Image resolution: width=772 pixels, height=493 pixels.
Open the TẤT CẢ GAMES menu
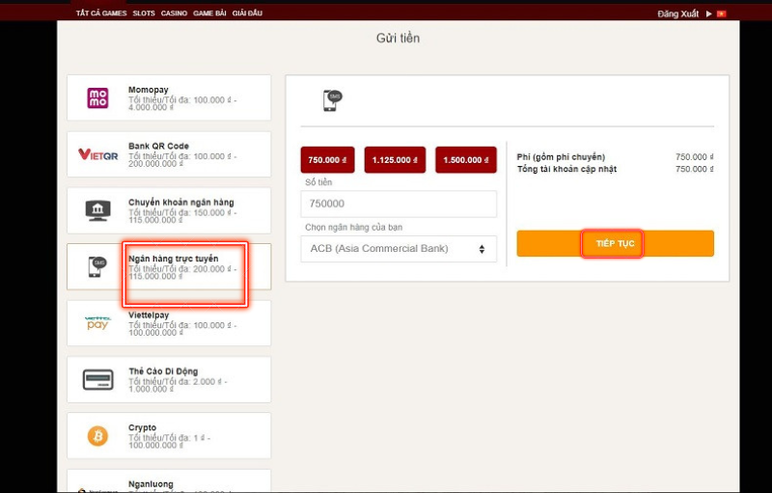pos(101,14)
